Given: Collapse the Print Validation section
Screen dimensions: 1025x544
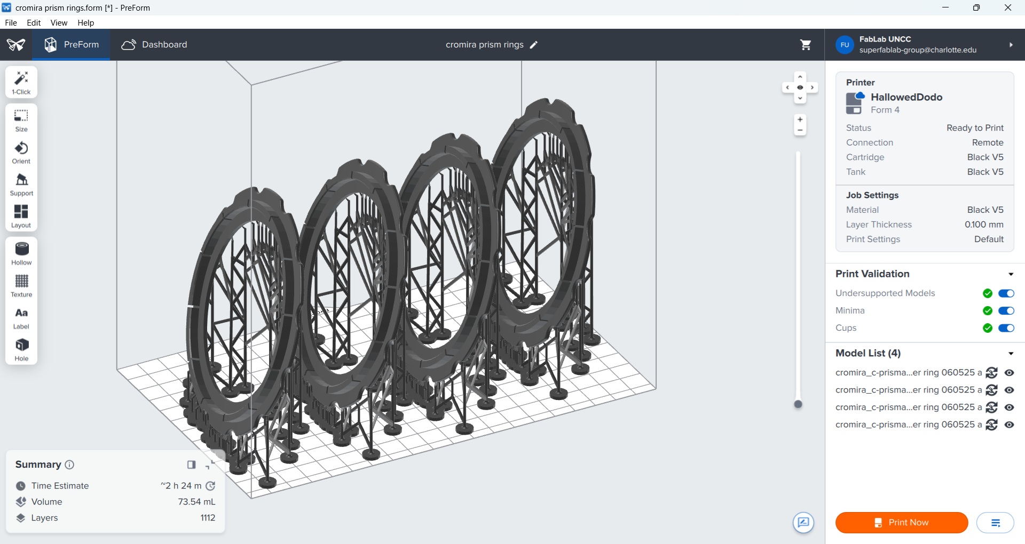Looking at the screenshot, I should pyautogui.click(x=1011, y=274).
